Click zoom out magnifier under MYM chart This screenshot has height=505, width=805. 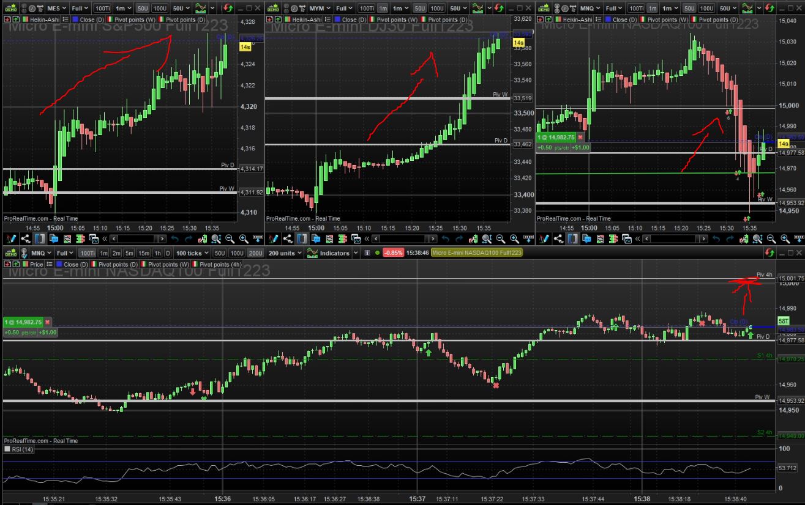pyautogui.click(x=500, y=238)
